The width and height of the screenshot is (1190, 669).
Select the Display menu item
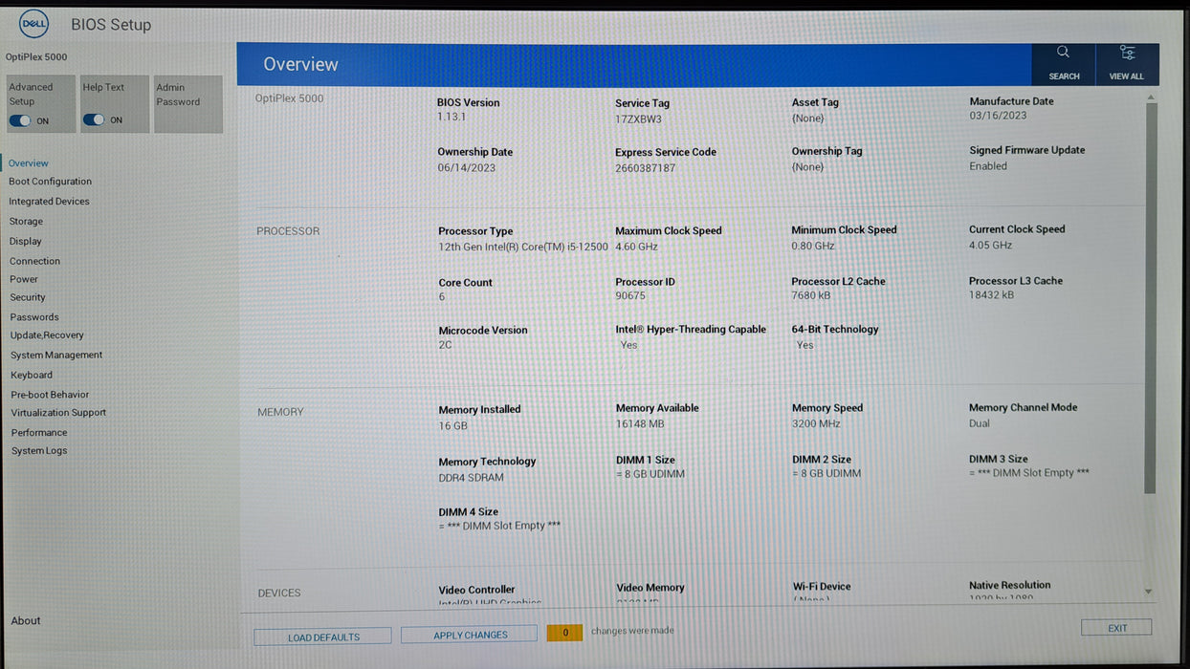tap(26, 242)
